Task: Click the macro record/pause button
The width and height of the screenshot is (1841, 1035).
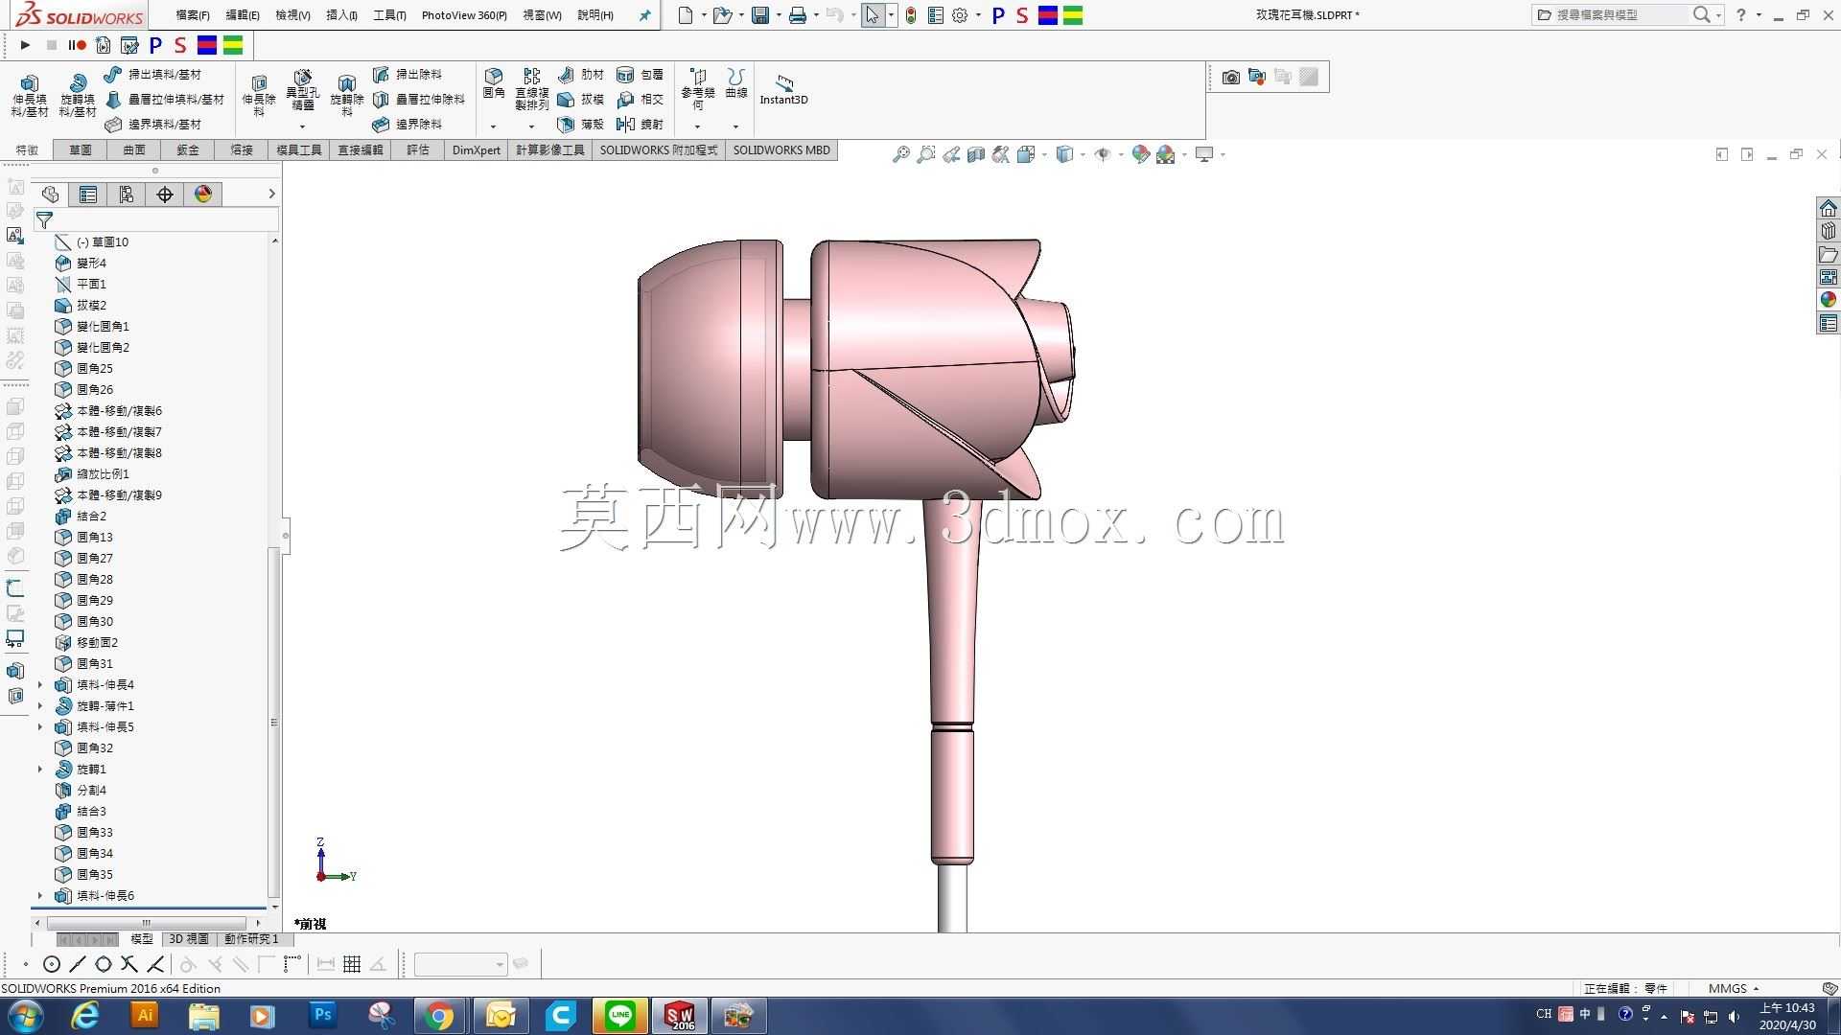Action: pos(77,45)
